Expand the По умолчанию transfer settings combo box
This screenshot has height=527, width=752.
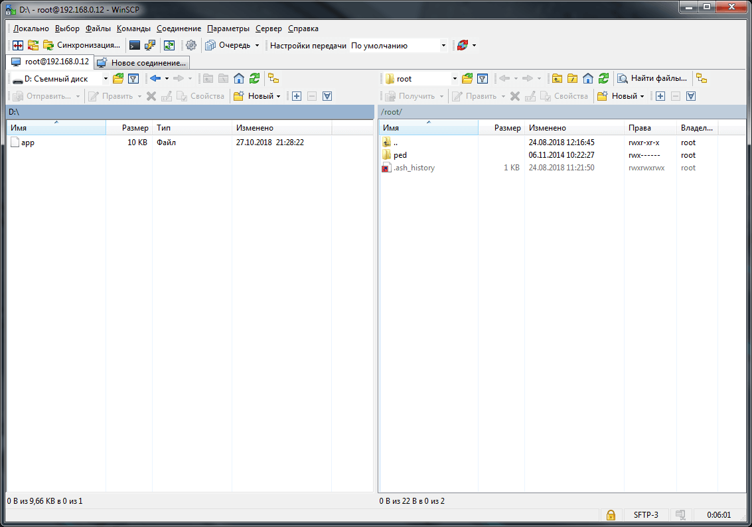coord(443,46)
